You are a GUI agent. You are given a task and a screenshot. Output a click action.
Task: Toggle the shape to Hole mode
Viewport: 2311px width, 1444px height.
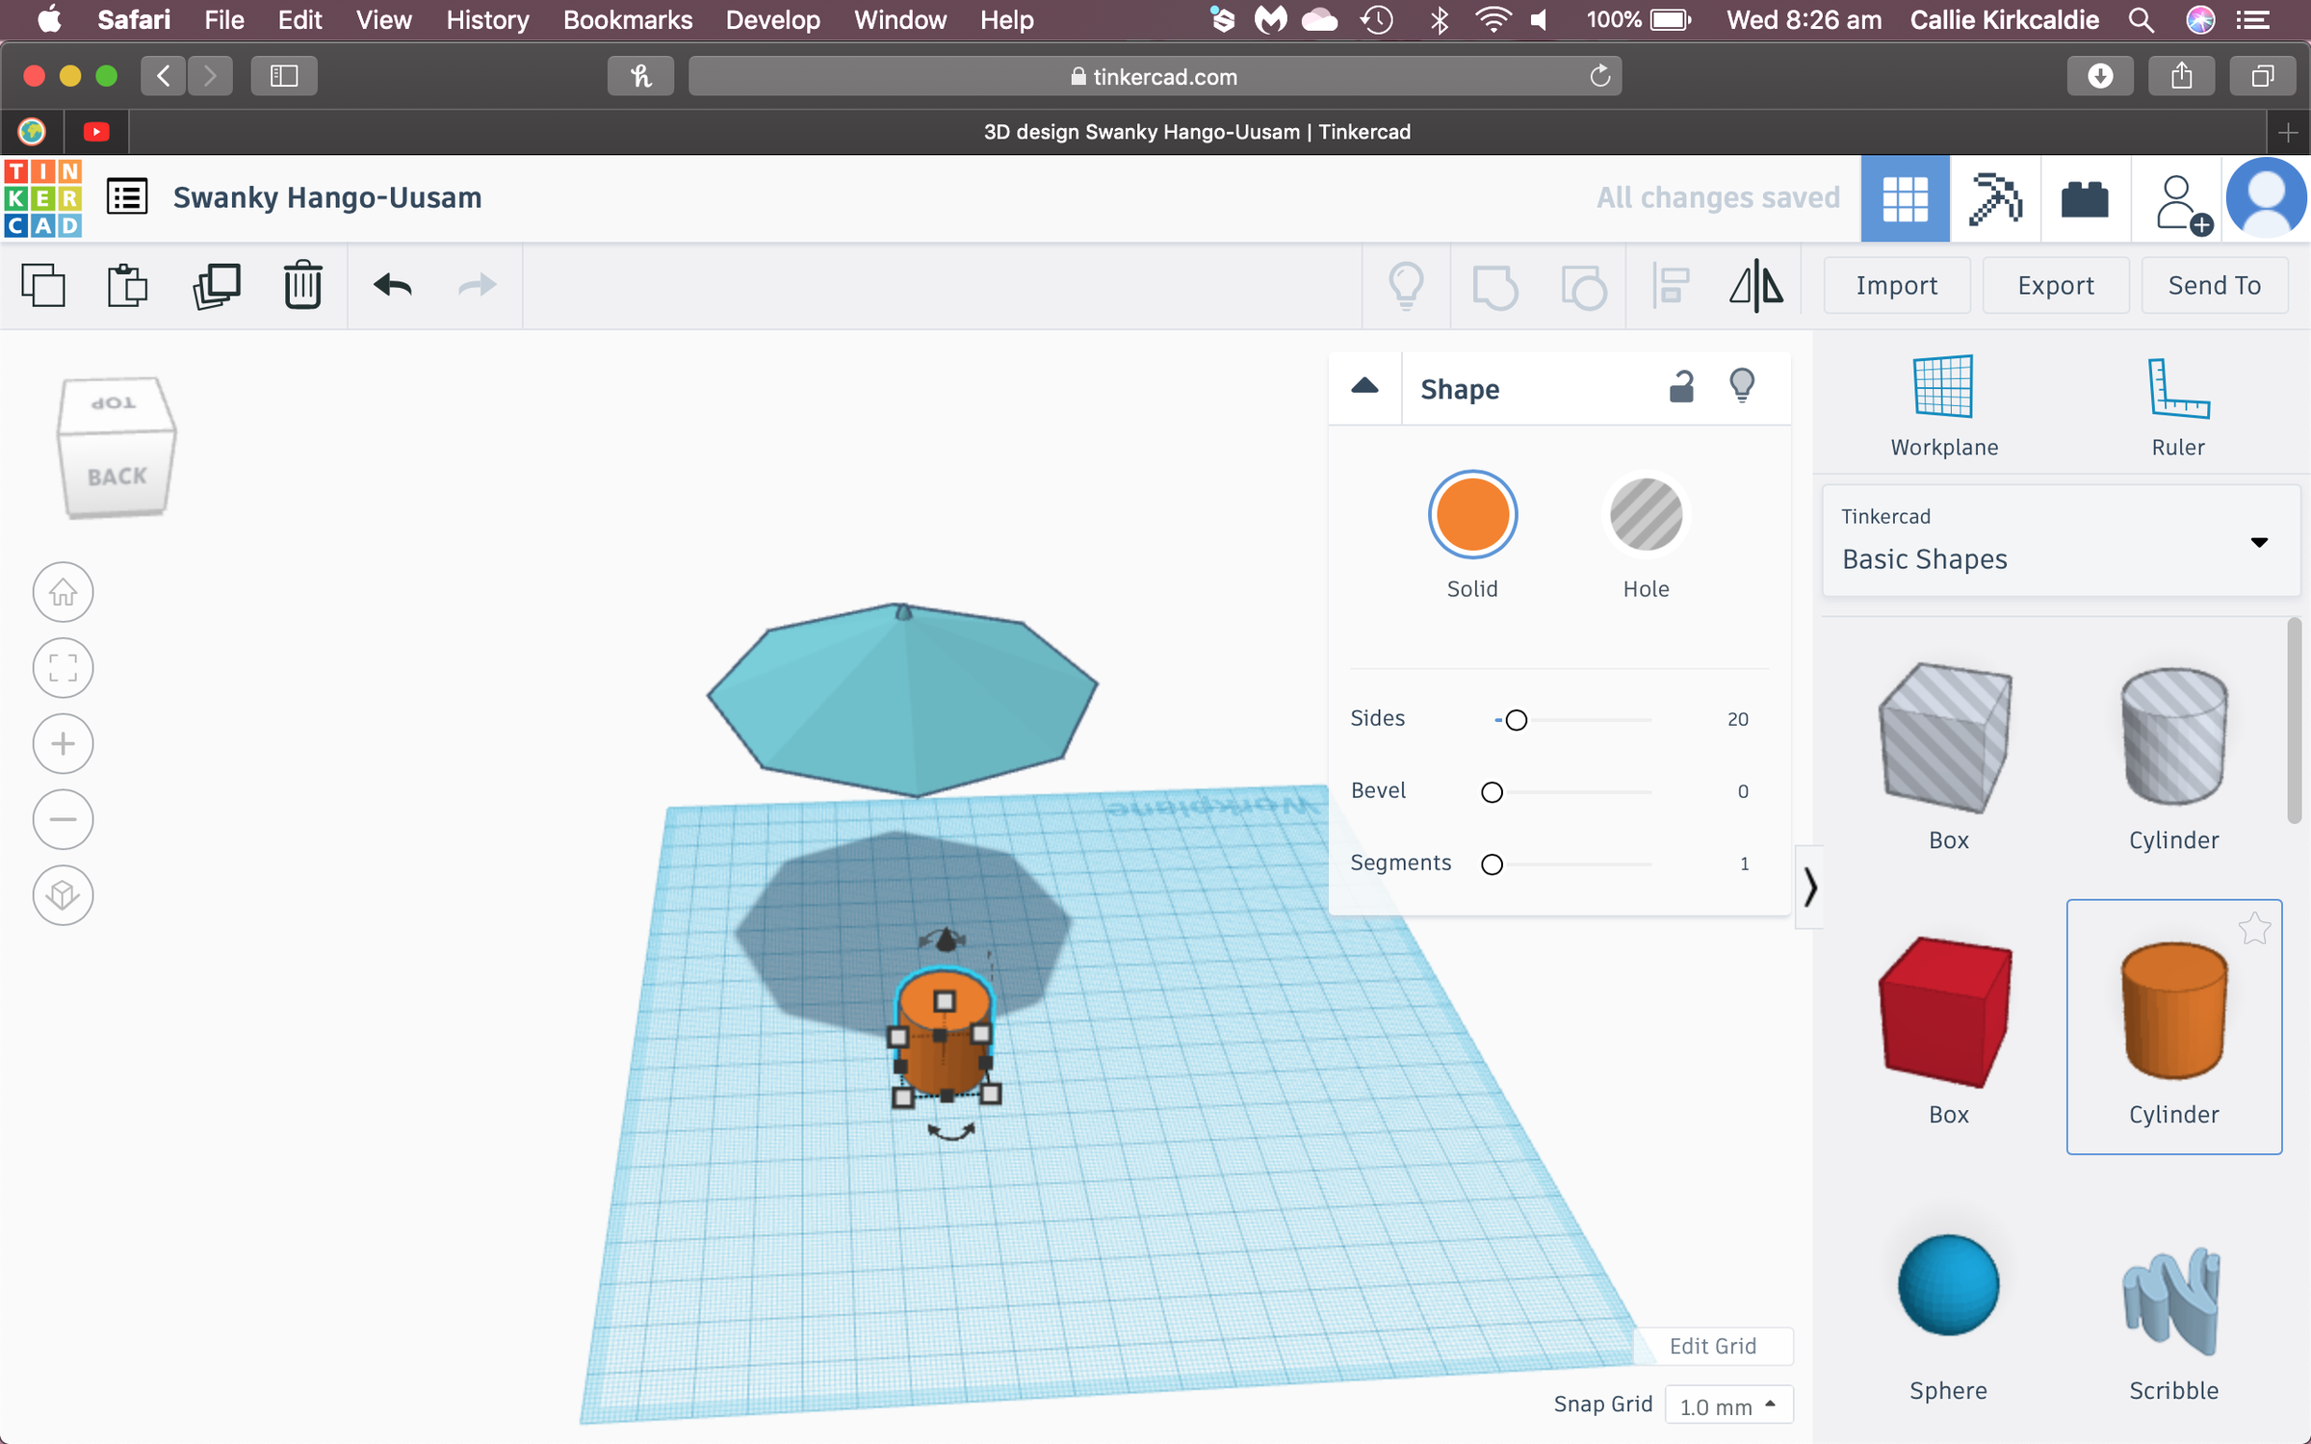[1646, 515]
